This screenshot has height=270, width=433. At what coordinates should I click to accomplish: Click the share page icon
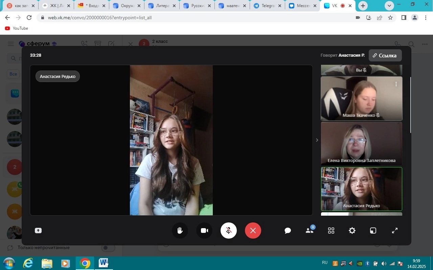[x=380, y=18]
